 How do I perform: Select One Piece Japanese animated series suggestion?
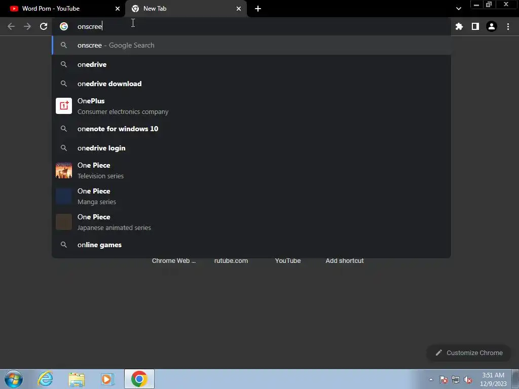[x=251, y=222]
